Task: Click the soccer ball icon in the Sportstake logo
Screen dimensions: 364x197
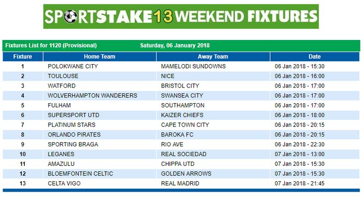Action: (x=71, y=17)
